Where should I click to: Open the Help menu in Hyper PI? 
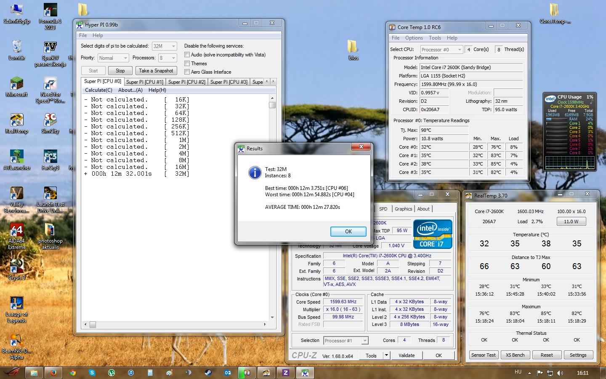pyautogui.click(x=98, y=35)
